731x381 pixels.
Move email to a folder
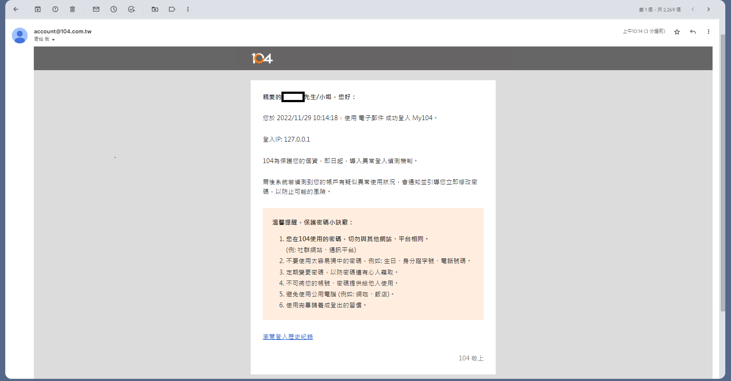pyautogui.click(x=155, y=9)
